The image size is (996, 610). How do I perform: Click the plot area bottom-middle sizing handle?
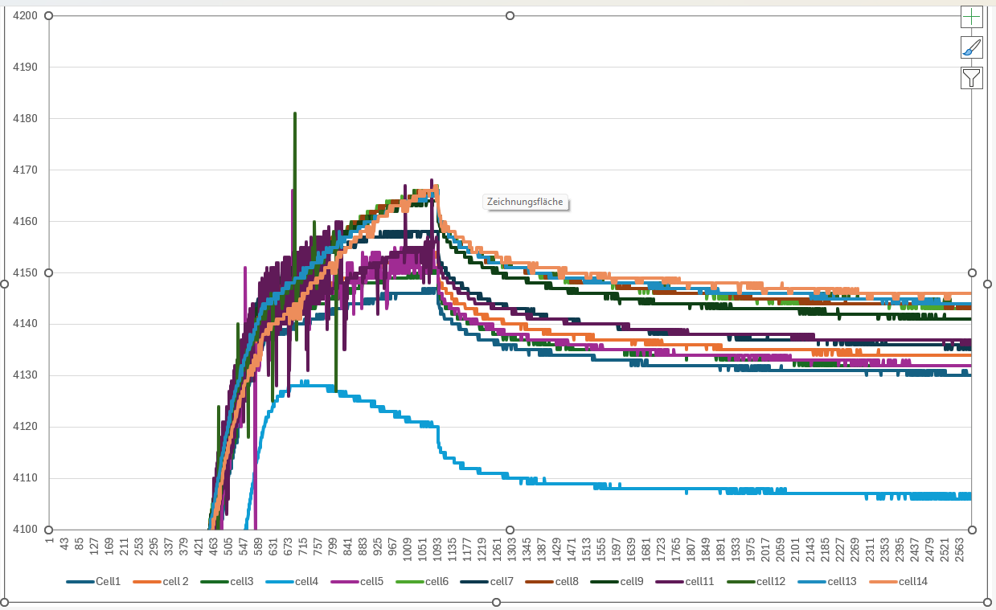click(510, 530)
